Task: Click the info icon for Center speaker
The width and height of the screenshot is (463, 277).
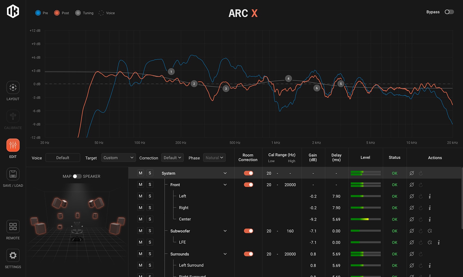Action: [430, 219]
